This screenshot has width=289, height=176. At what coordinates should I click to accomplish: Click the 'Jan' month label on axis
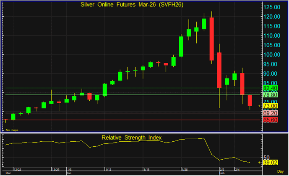click(70, 172)
